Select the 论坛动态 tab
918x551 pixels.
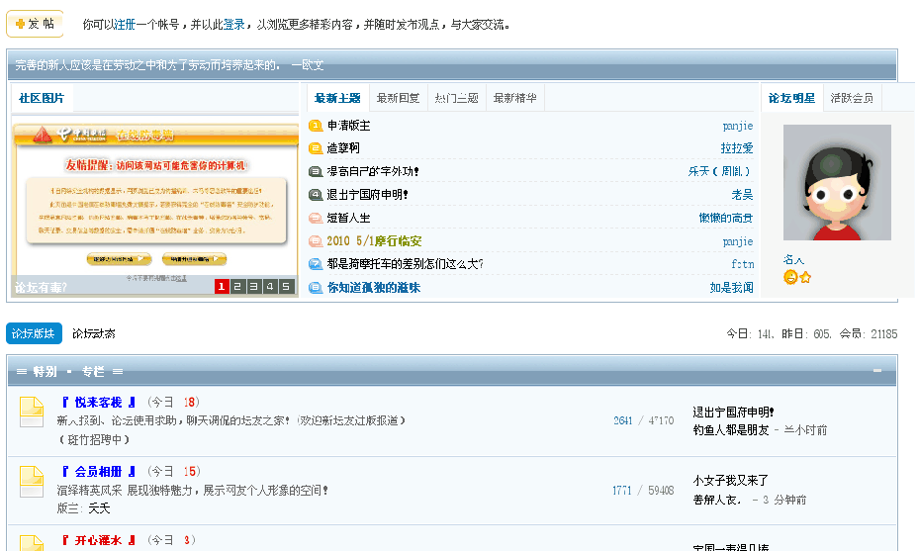(94, 333)
